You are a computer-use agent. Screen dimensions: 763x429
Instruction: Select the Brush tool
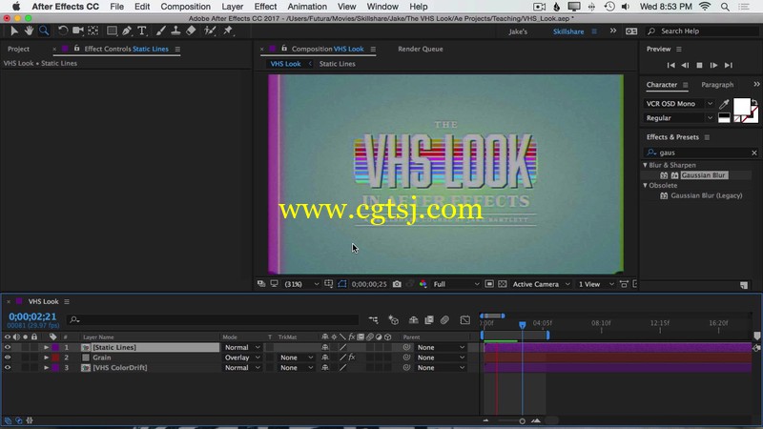(160, 31)
